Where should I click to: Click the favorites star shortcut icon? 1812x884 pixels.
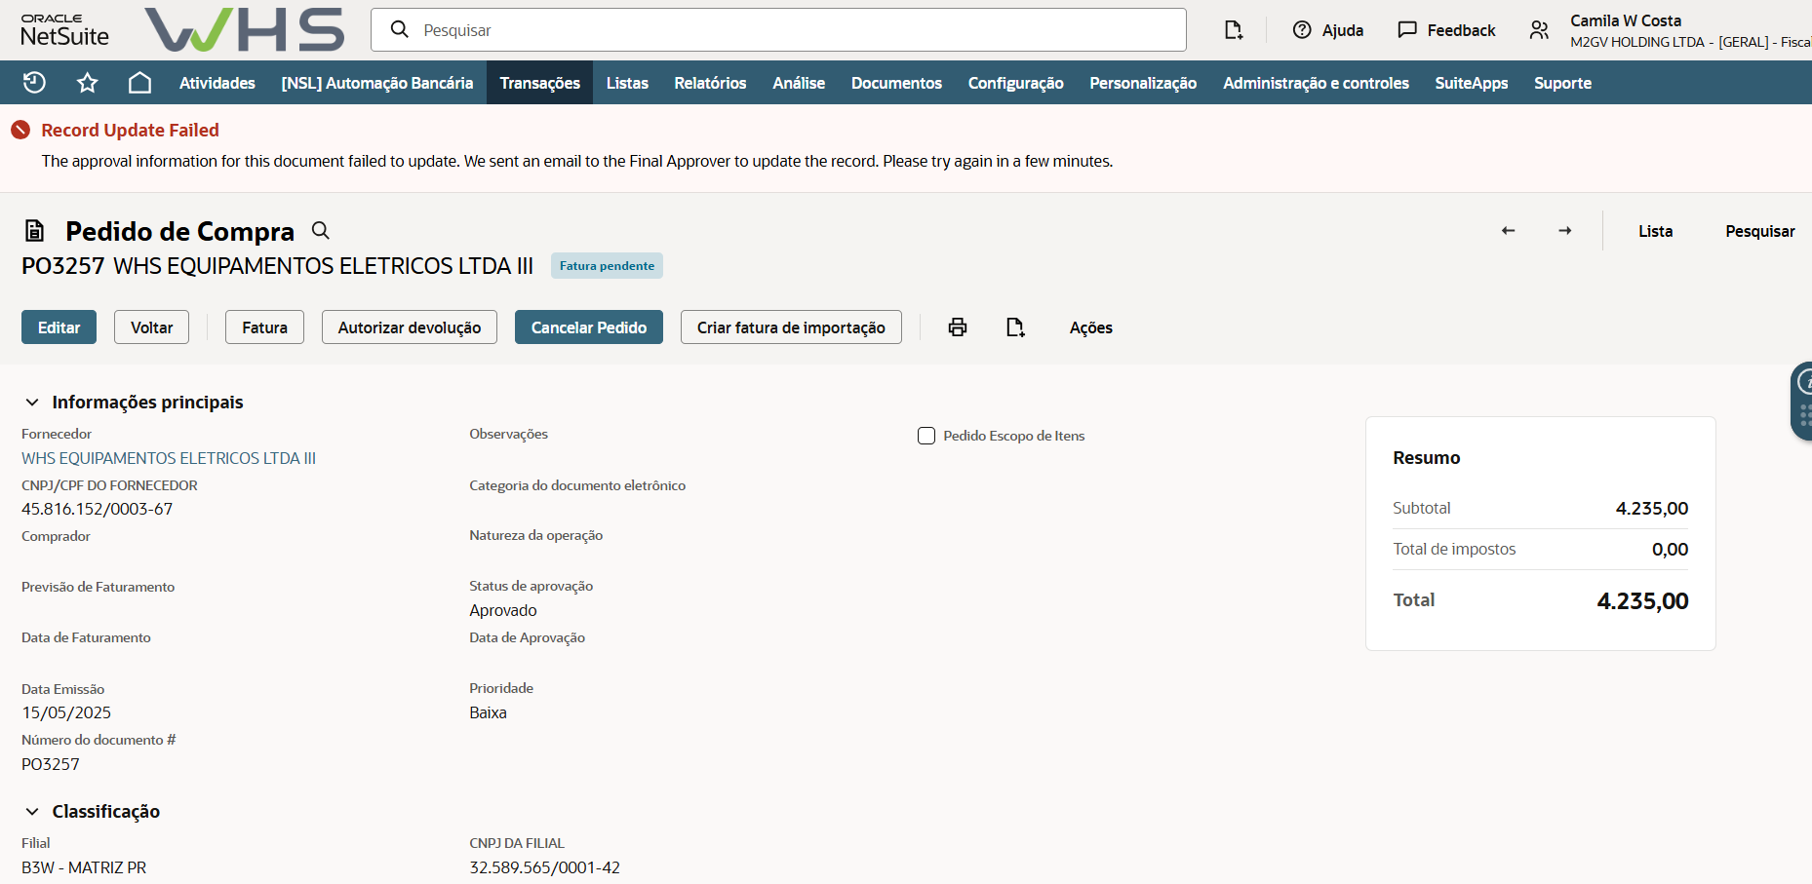click(x=87, y=83)
